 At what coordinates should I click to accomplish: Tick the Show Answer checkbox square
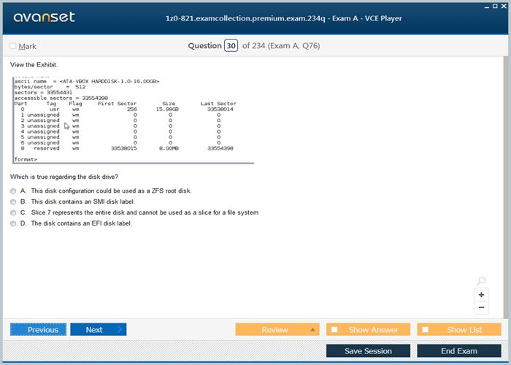point(334,330)
